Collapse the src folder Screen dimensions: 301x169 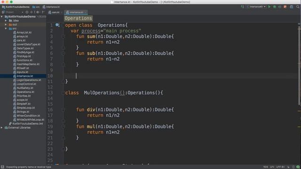pyautogui.click(x=6, y=29)
